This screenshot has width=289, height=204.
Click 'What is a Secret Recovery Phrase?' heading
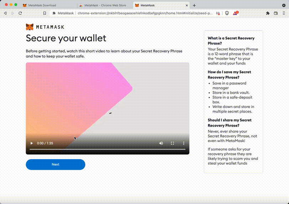point(231,41)
